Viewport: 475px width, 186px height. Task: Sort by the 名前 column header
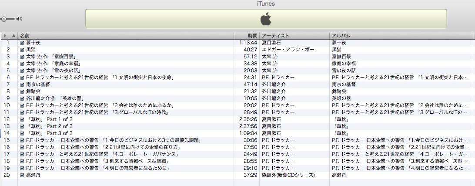pos(126,36)
